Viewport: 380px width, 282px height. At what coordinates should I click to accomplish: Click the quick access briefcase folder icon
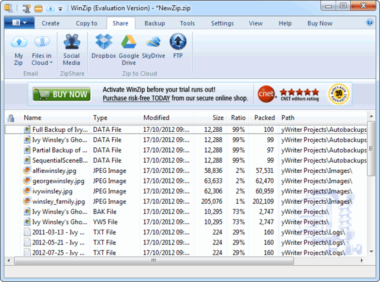pyautogui.click(x=38, y=9)
